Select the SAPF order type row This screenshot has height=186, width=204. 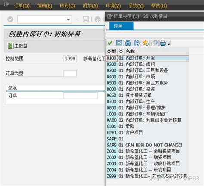[x=148, y=139]
